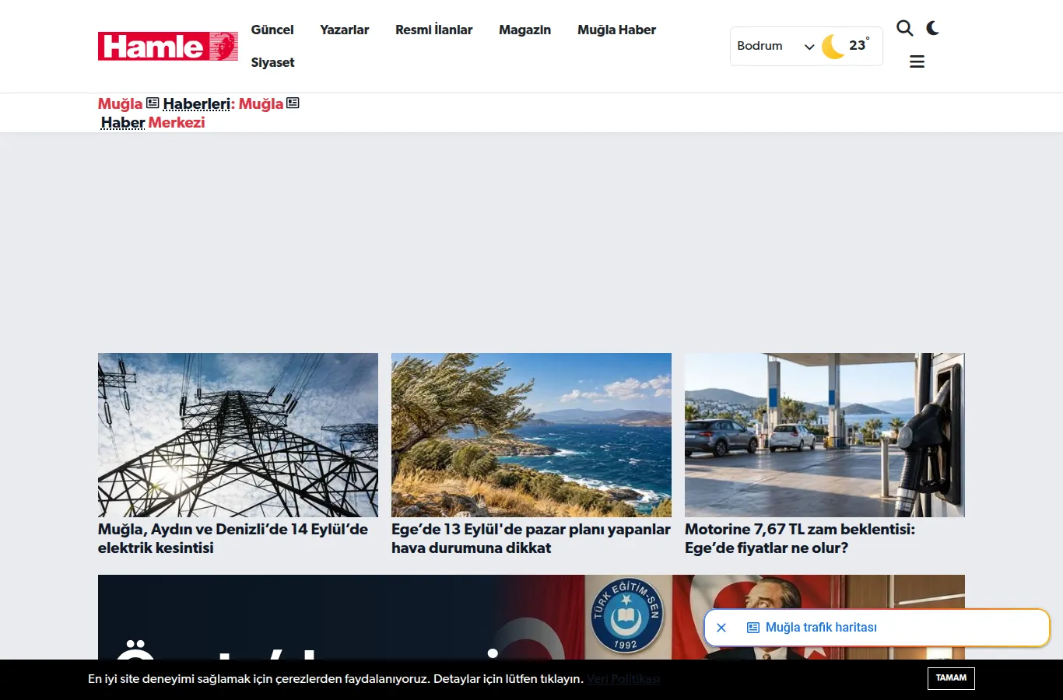The width and height of the screenshot is (1063, 700).
Task: Click the moon weather icon
Action: [833, 46]
